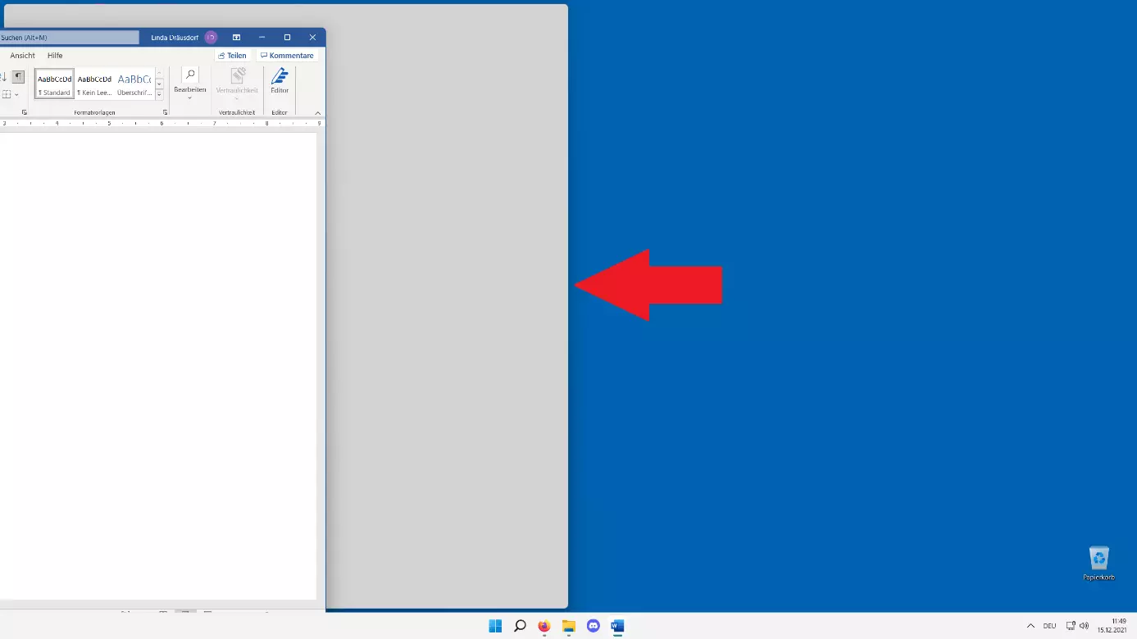Collapse the ribbon with the chevron
The image size is (1137, 639).
[318, 113]
